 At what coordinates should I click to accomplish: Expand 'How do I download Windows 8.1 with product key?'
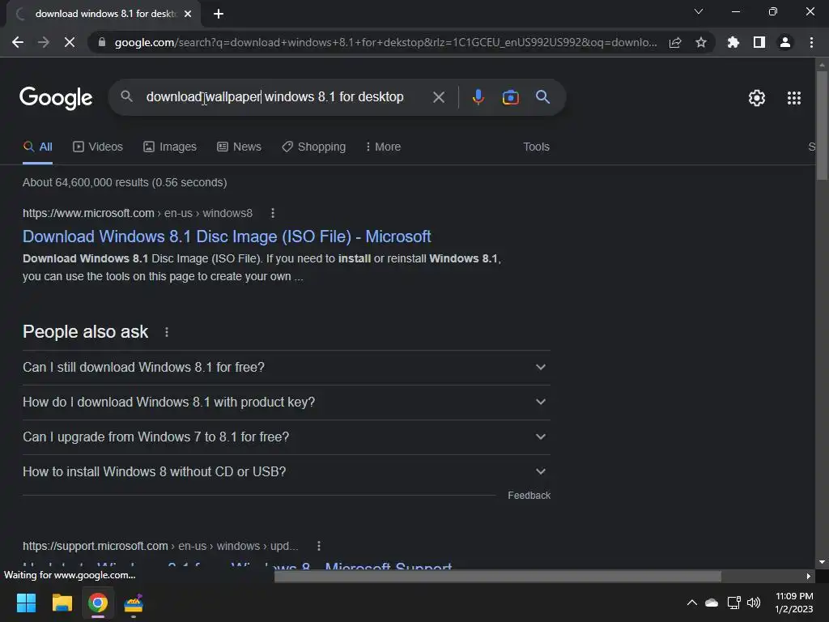[x=287, y=402]
